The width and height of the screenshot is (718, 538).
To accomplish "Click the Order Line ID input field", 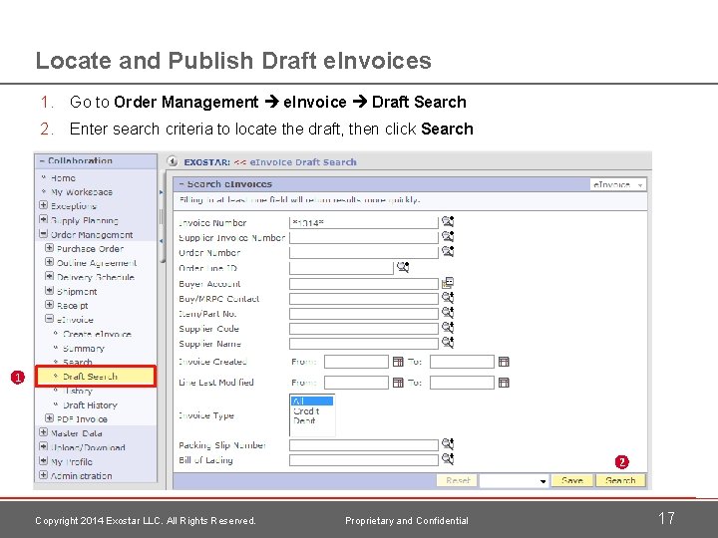I will tap(341, 268).
